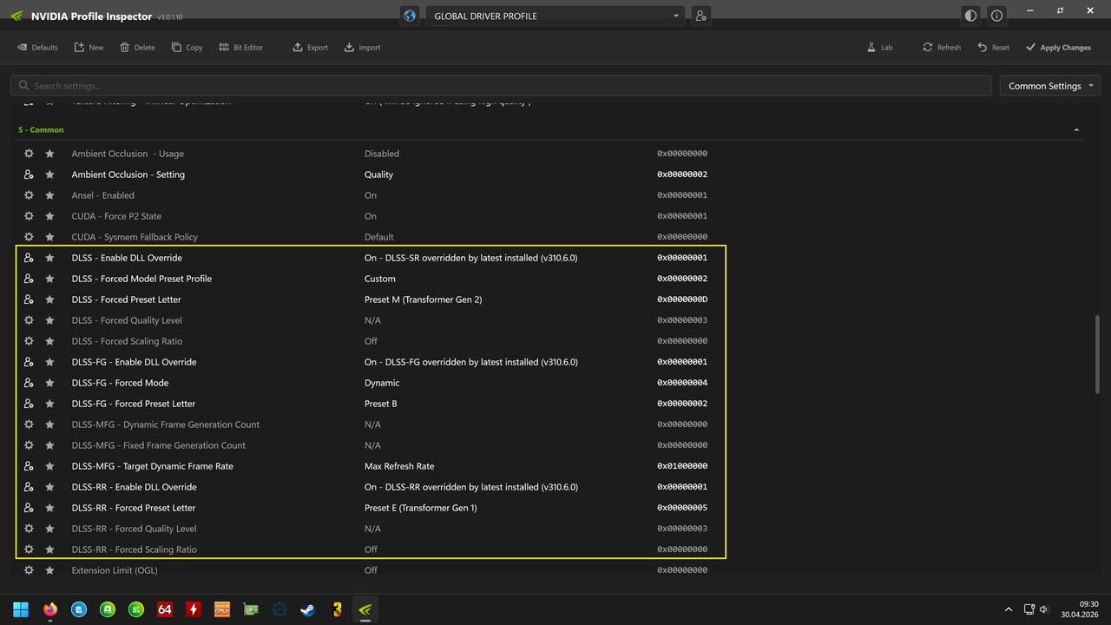Click the Reset button
The image size is (1111, 625).
pos(993,48)
